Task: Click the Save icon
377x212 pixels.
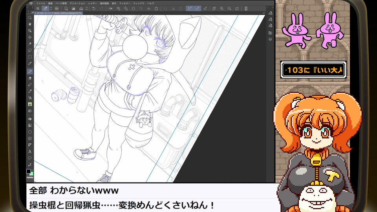Action: tap(81, 8)
